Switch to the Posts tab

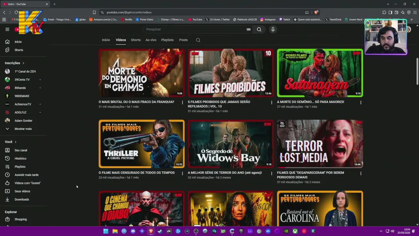[x=183, y=40]
